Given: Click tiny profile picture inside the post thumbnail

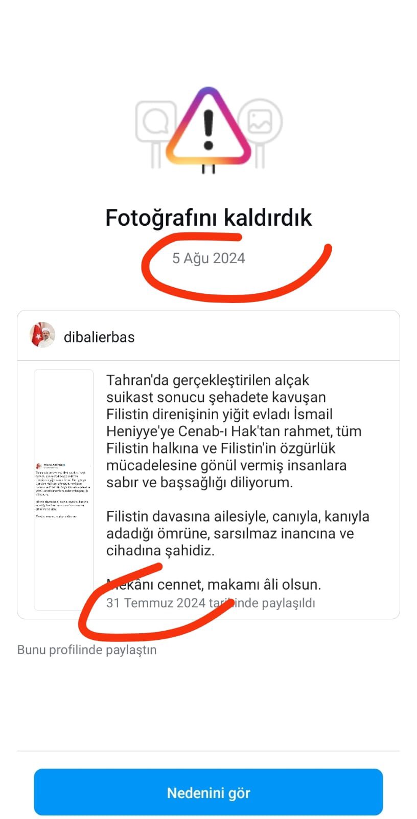Looking at the screenshot, I should (38, 466).
